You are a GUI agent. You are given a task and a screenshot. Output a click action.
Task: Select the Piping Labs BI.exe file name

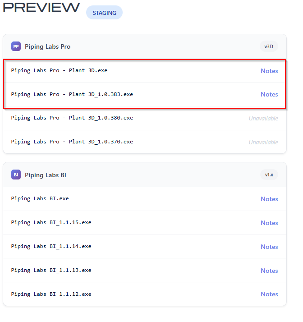pyautogui.click(x=40, y=198)
